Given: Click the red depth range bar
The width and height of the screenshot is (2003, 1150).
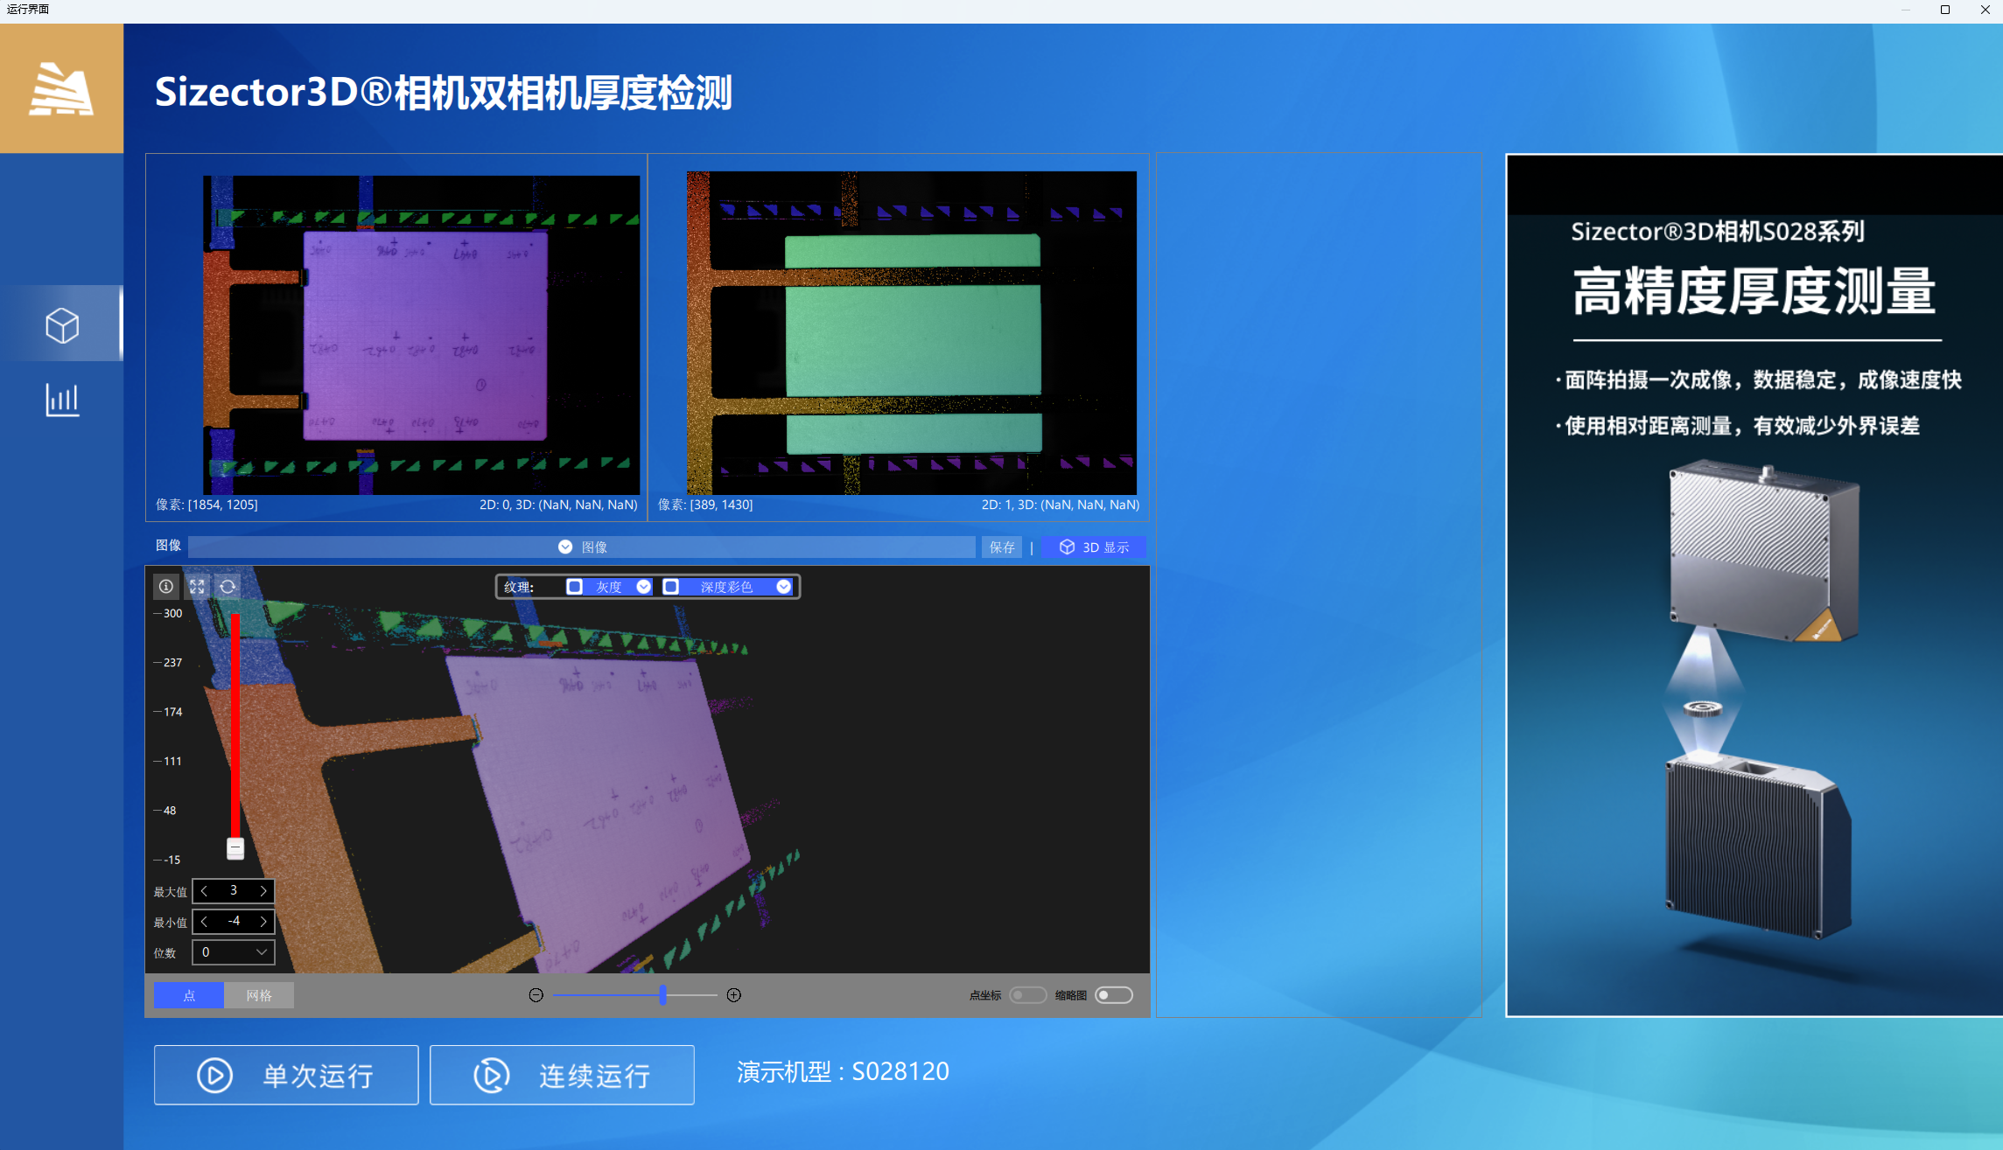Looking at the screenshot, I should 235,726.
